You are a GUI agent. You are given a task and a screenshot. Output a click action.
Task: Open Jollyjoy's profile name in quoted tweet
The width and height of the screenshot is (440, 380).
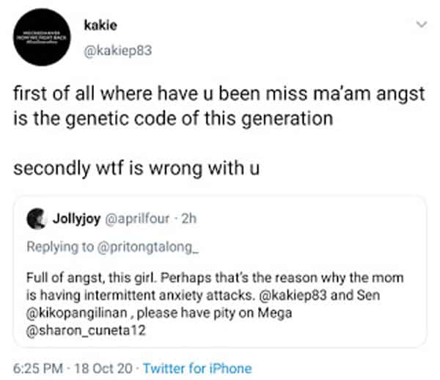[x=76, y=219]
